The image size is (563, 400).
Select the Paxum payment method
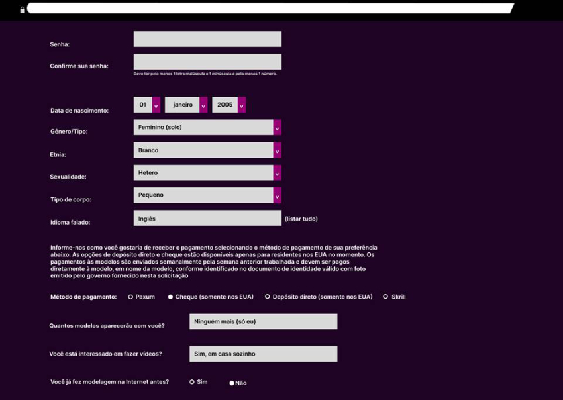click(130, 297)
